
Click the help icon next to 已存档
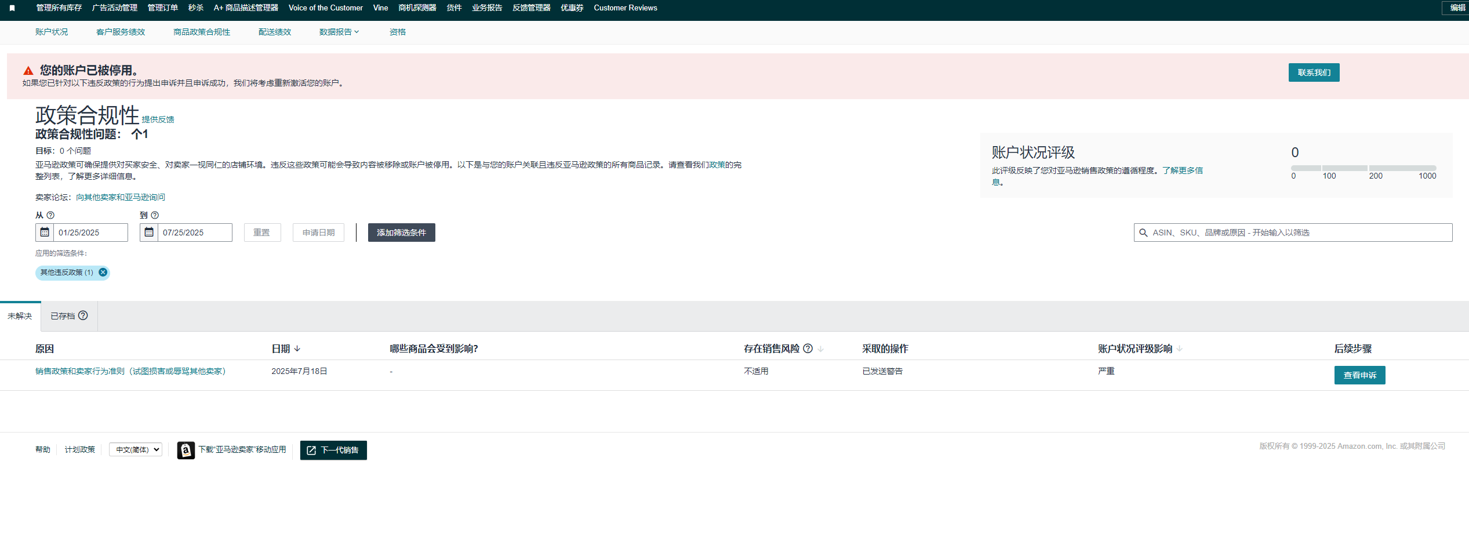(x=83, y=315)
